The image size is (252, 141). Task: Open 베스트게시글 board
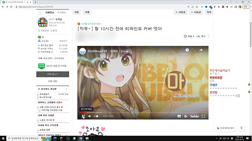click(45, 97)
